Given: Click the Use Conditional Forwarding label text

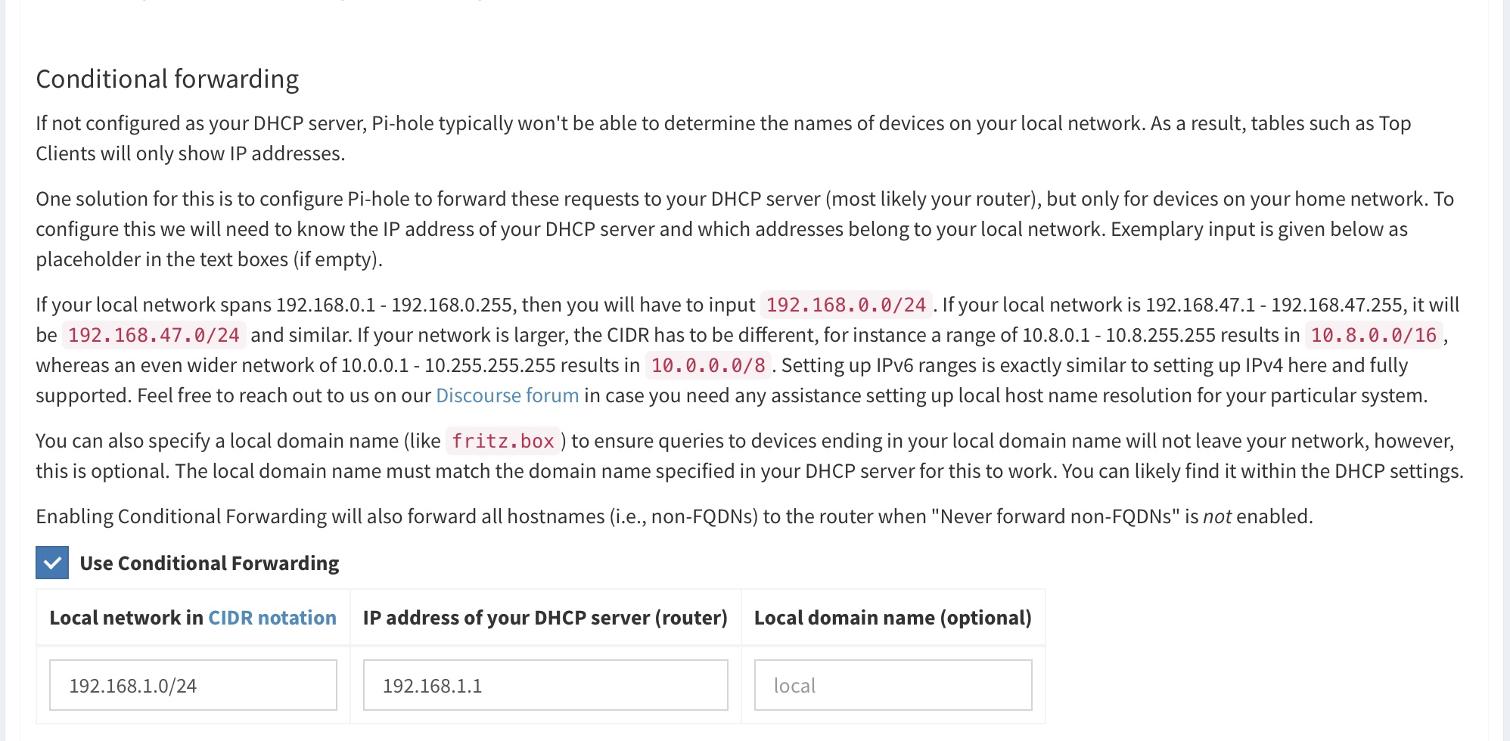Looking at the screenshot, I should (x=210, y=563).
